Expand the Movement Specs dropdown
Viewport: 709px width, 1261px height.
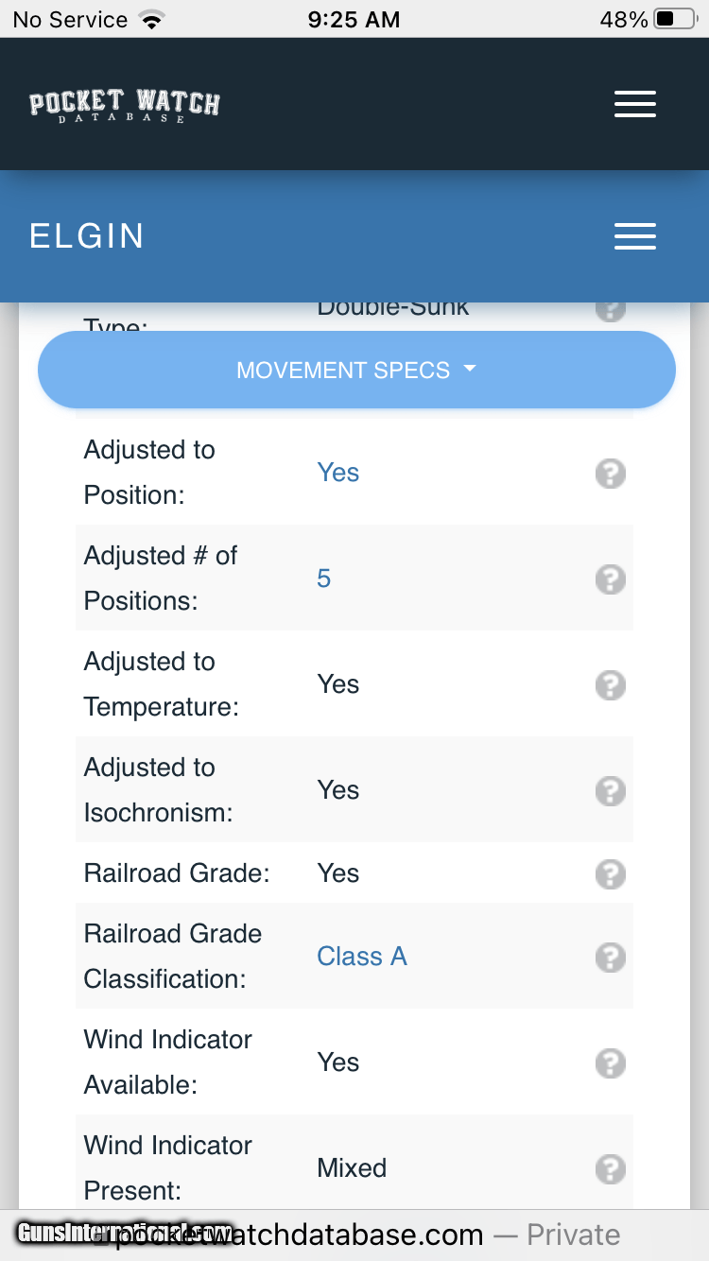(343, 370)
